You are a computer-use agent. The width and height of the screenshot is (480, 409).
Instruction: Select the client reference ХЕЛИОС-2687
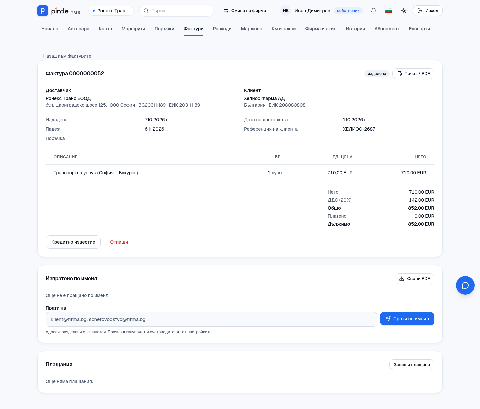(x=359, y=129)
